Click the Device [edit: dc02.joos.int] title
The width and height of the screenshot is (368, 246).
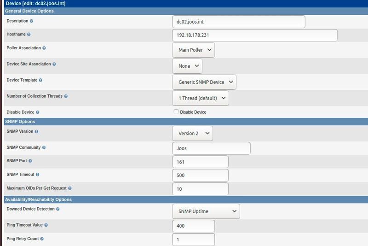35,4
